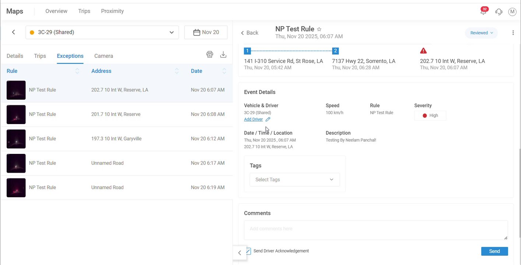This screenshot has width=521, height=265.
Task: Switch to the Camera tab
Action: tap(103, 56)
